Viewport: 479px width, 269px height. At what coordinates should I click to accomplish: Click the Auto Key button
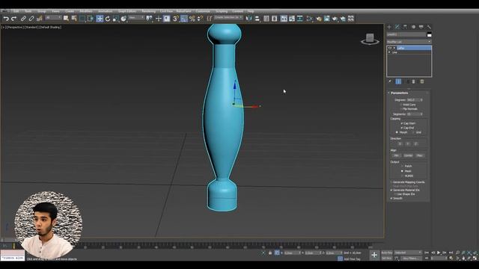click(387, 253)
